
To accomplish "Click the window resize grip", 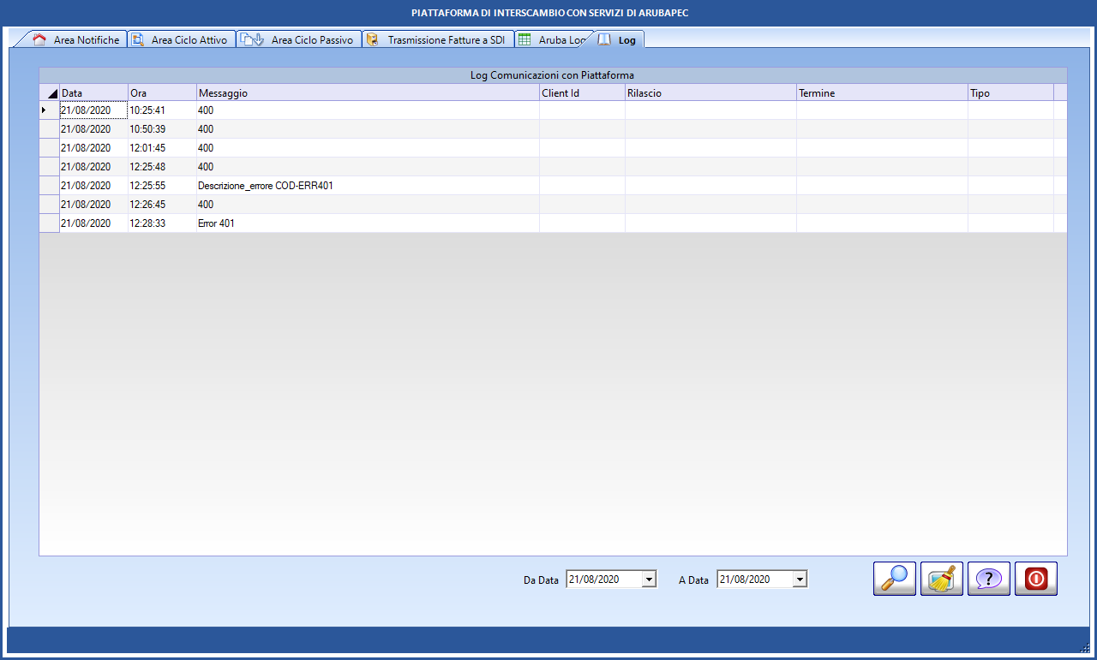I will [x=1085, y=648].
